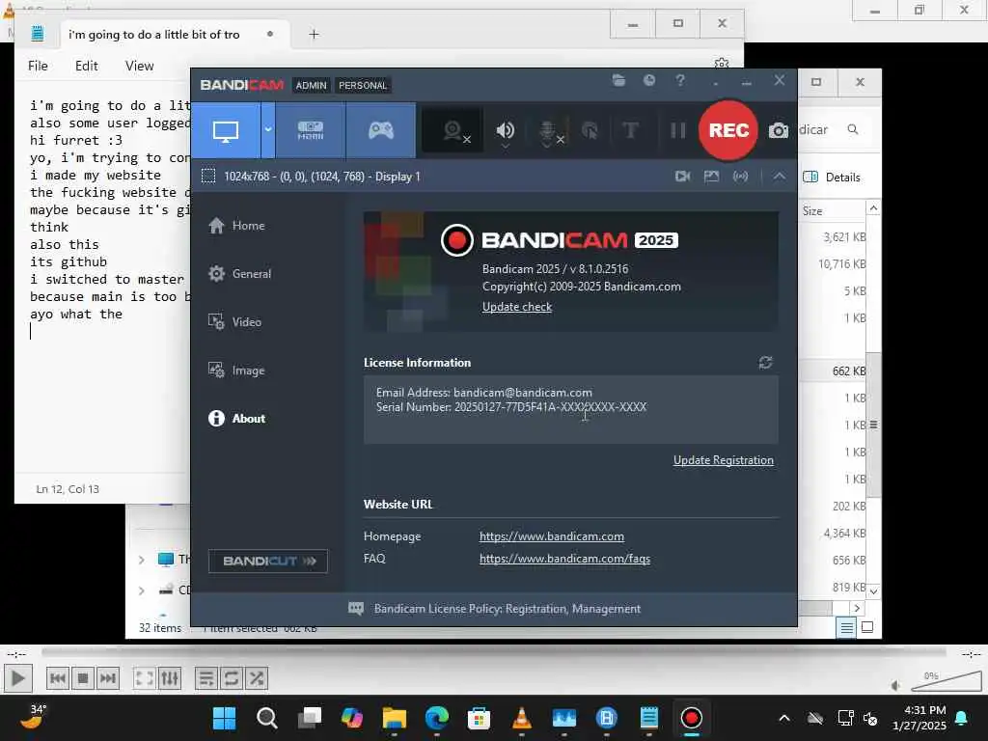Select game recording mode gamepad icon

[x=381, y=130]
